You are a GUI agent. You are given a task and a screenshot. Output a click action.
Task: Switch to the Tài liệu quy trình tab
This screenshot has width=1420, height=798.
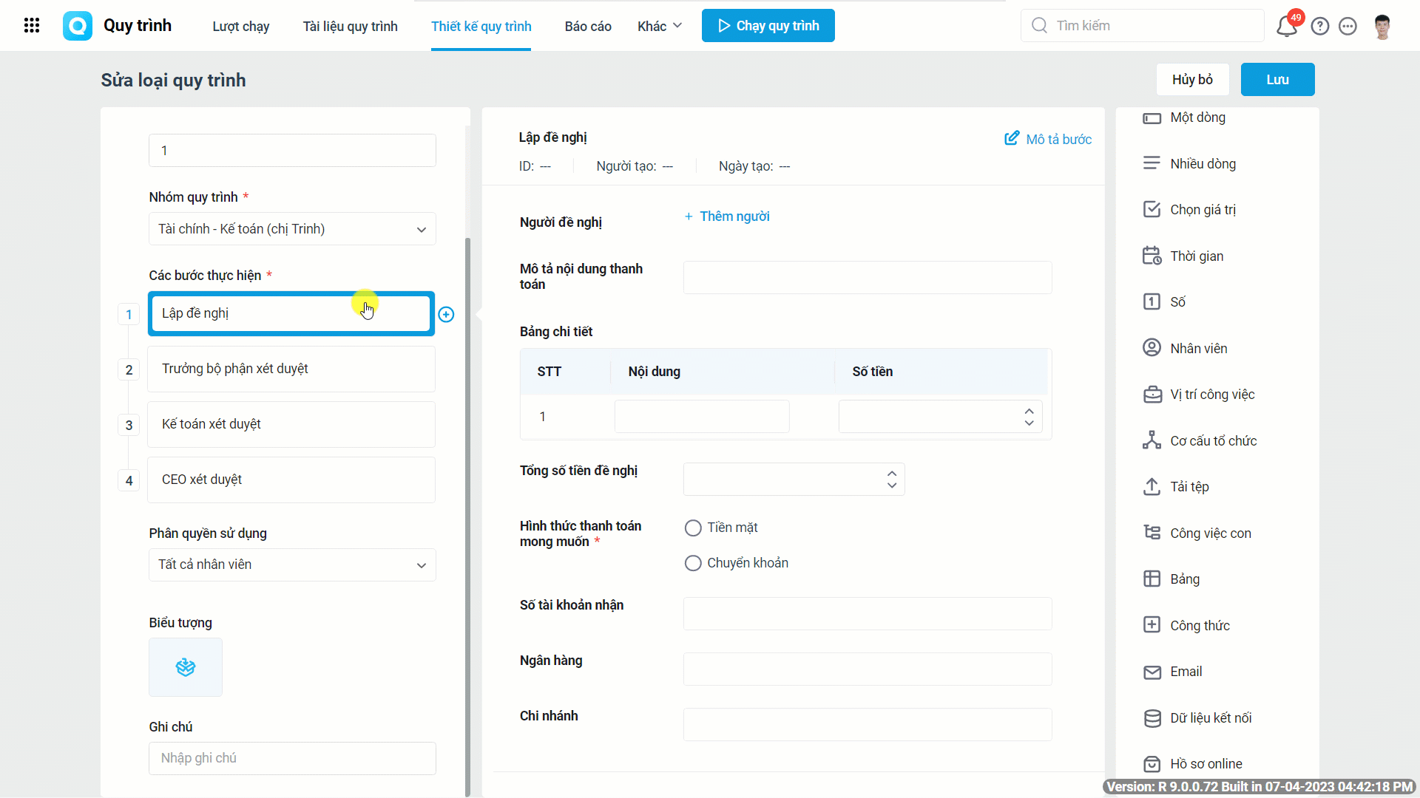coord(350,26)
